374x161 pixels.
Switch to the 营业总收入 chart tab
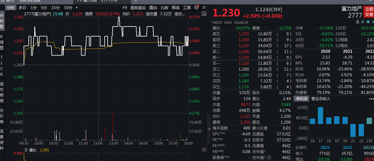[321, 99]
